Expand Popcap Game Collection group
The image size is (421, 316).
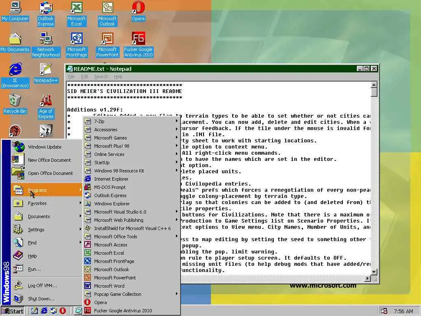[131, 294]
